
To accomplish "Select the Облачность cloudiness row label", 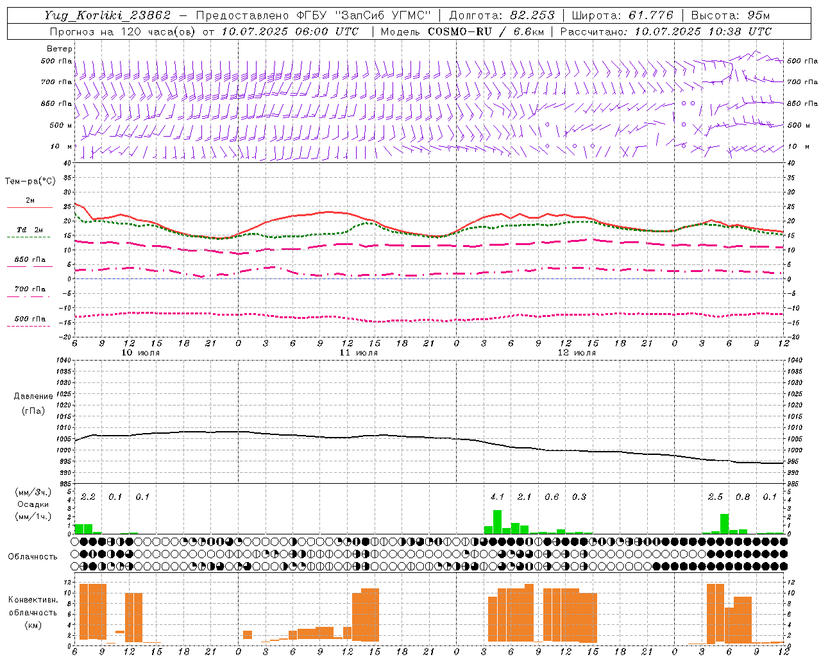I will (33, 556).
